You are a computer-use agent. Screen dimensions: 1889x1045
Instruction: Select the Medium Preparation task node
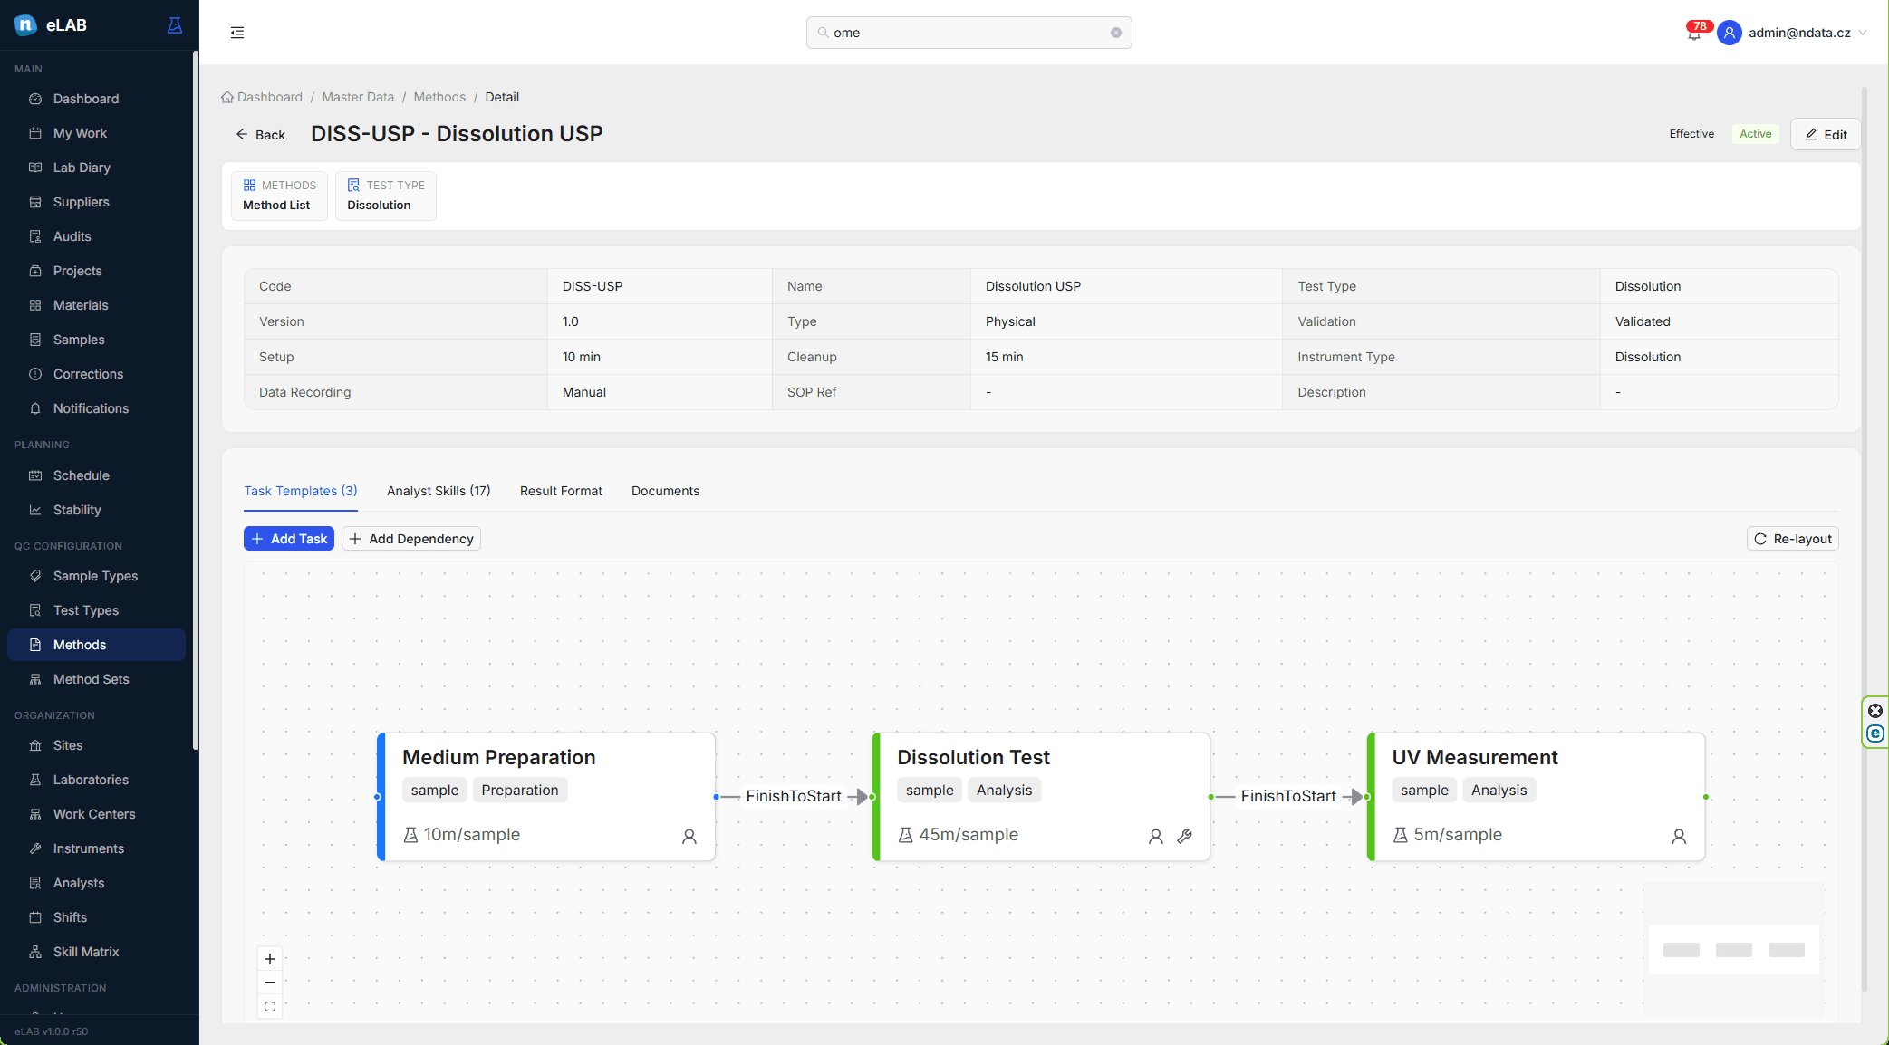(546, 797)
